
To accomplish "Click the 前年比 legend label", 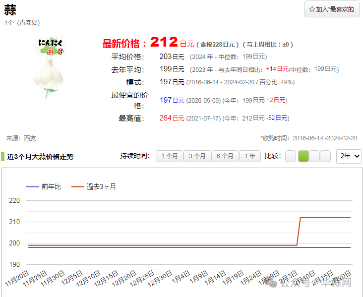I will tap(52, 186).
